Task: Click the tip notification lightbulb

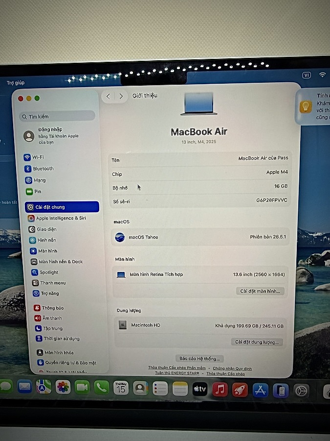Action: click(x=305, y=107)
